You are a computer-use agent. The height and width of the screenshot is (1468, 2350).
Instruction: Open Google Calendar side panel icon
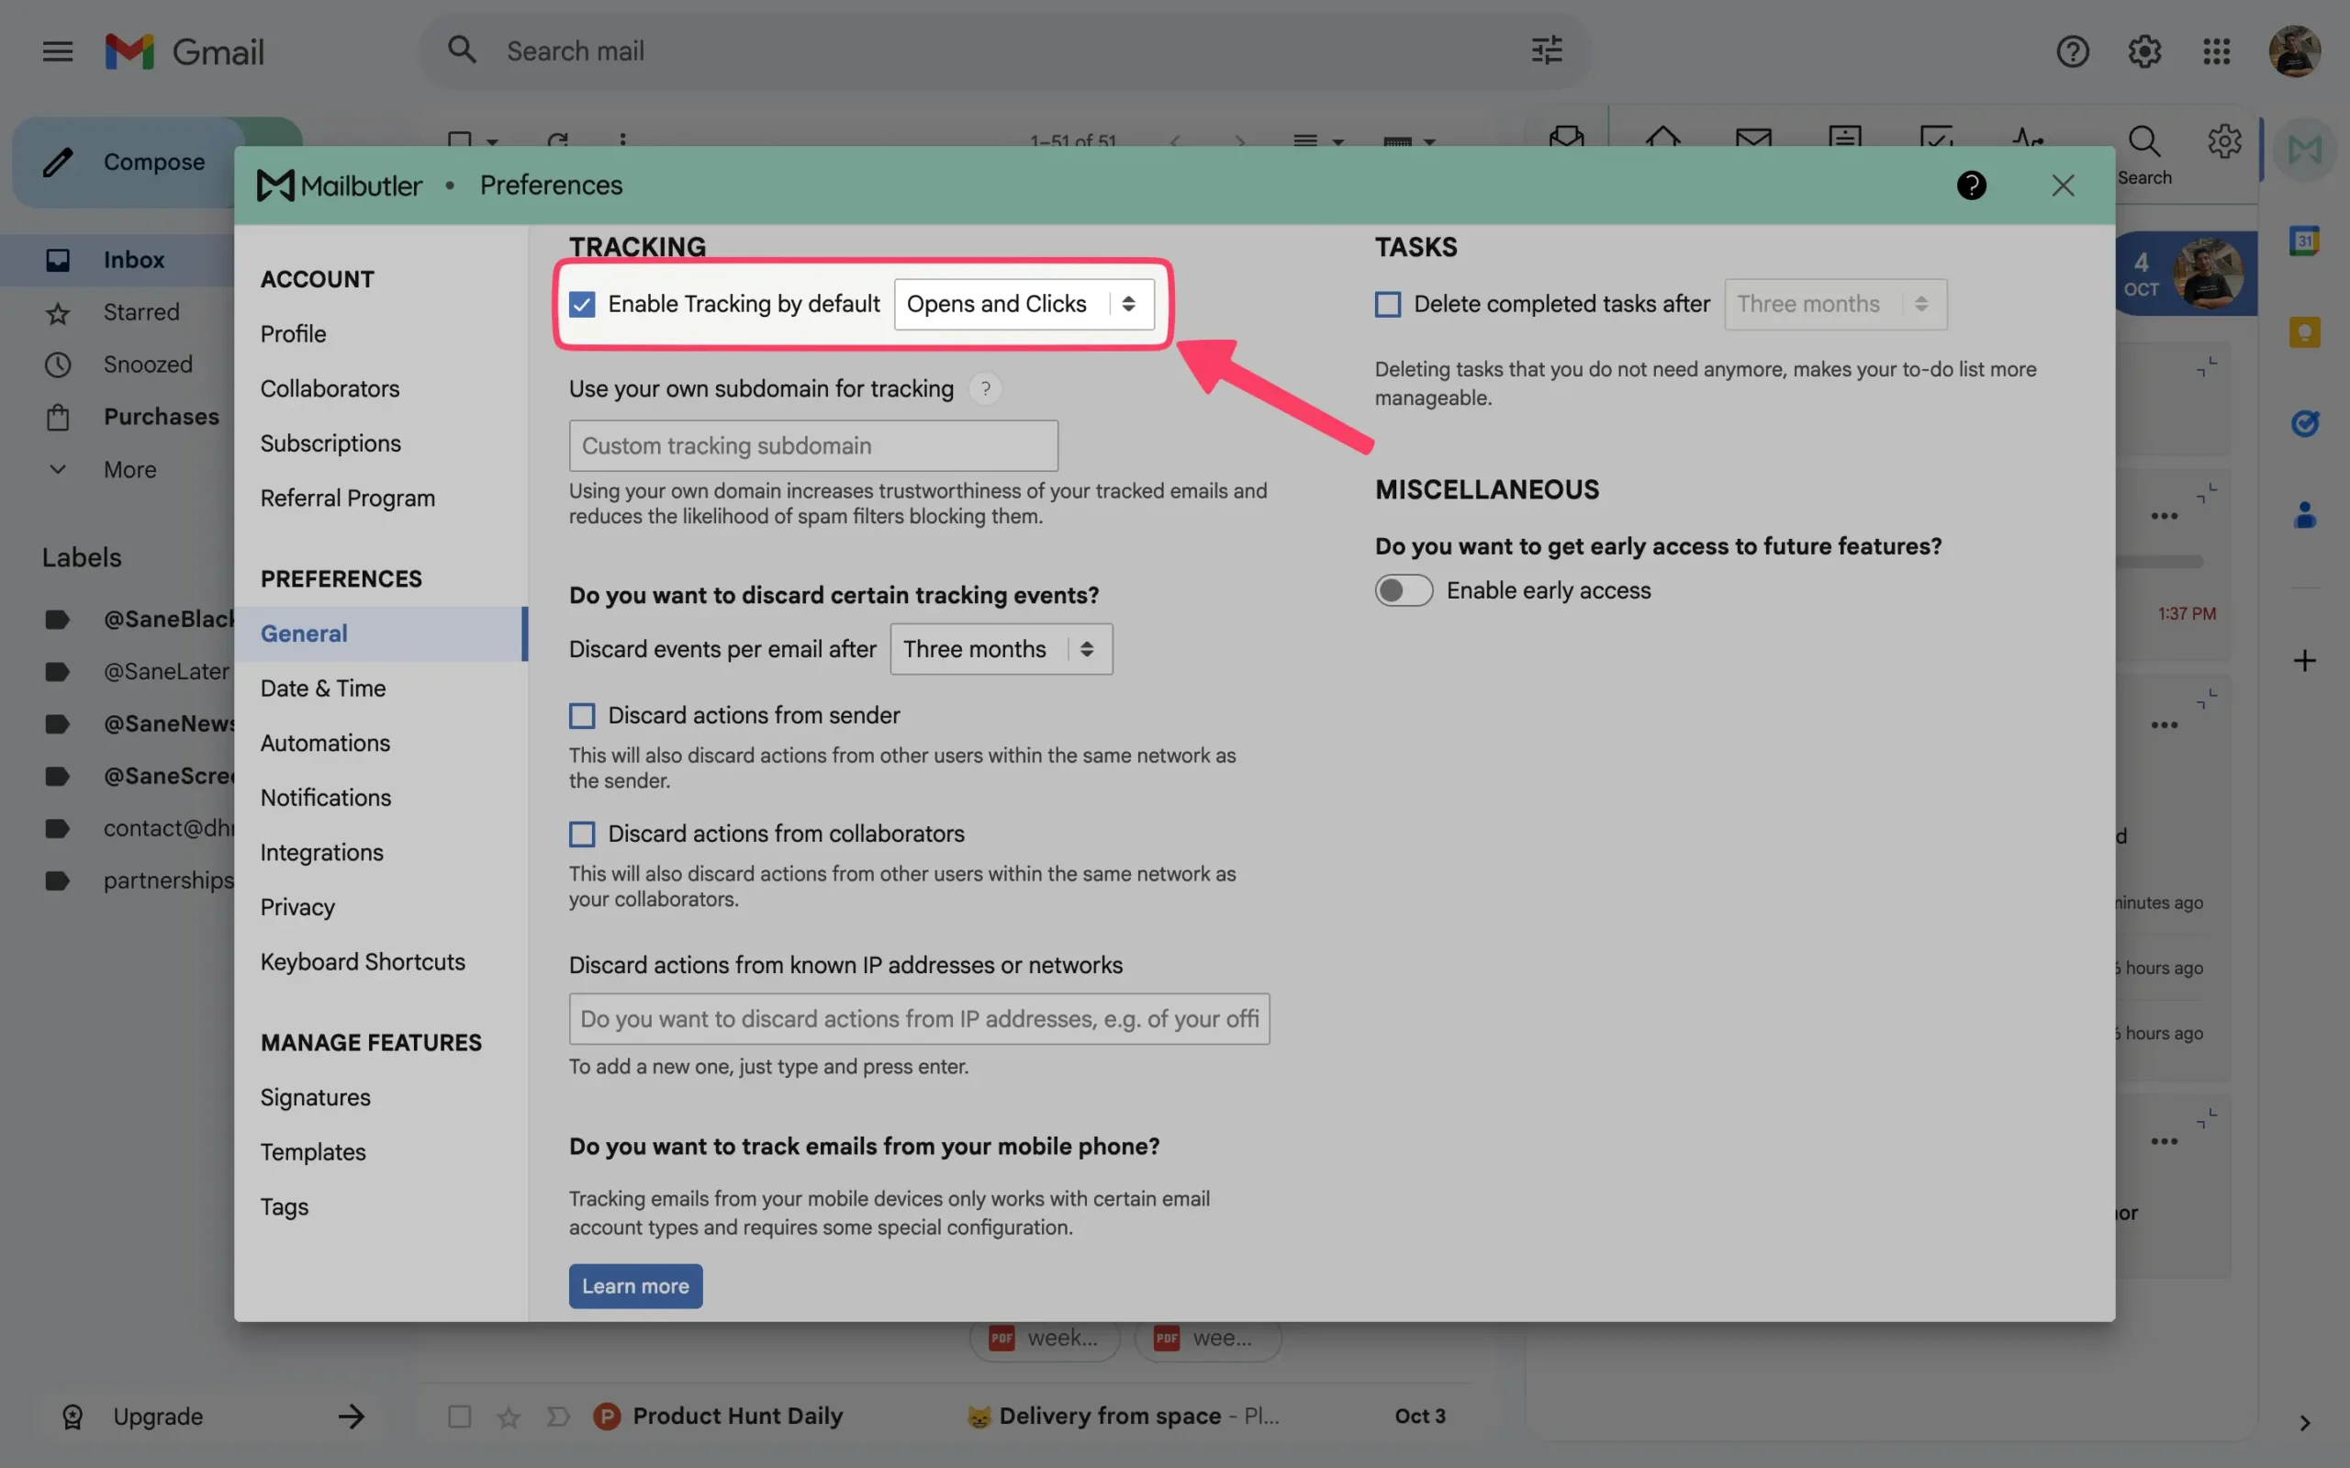coord(2304,241)
